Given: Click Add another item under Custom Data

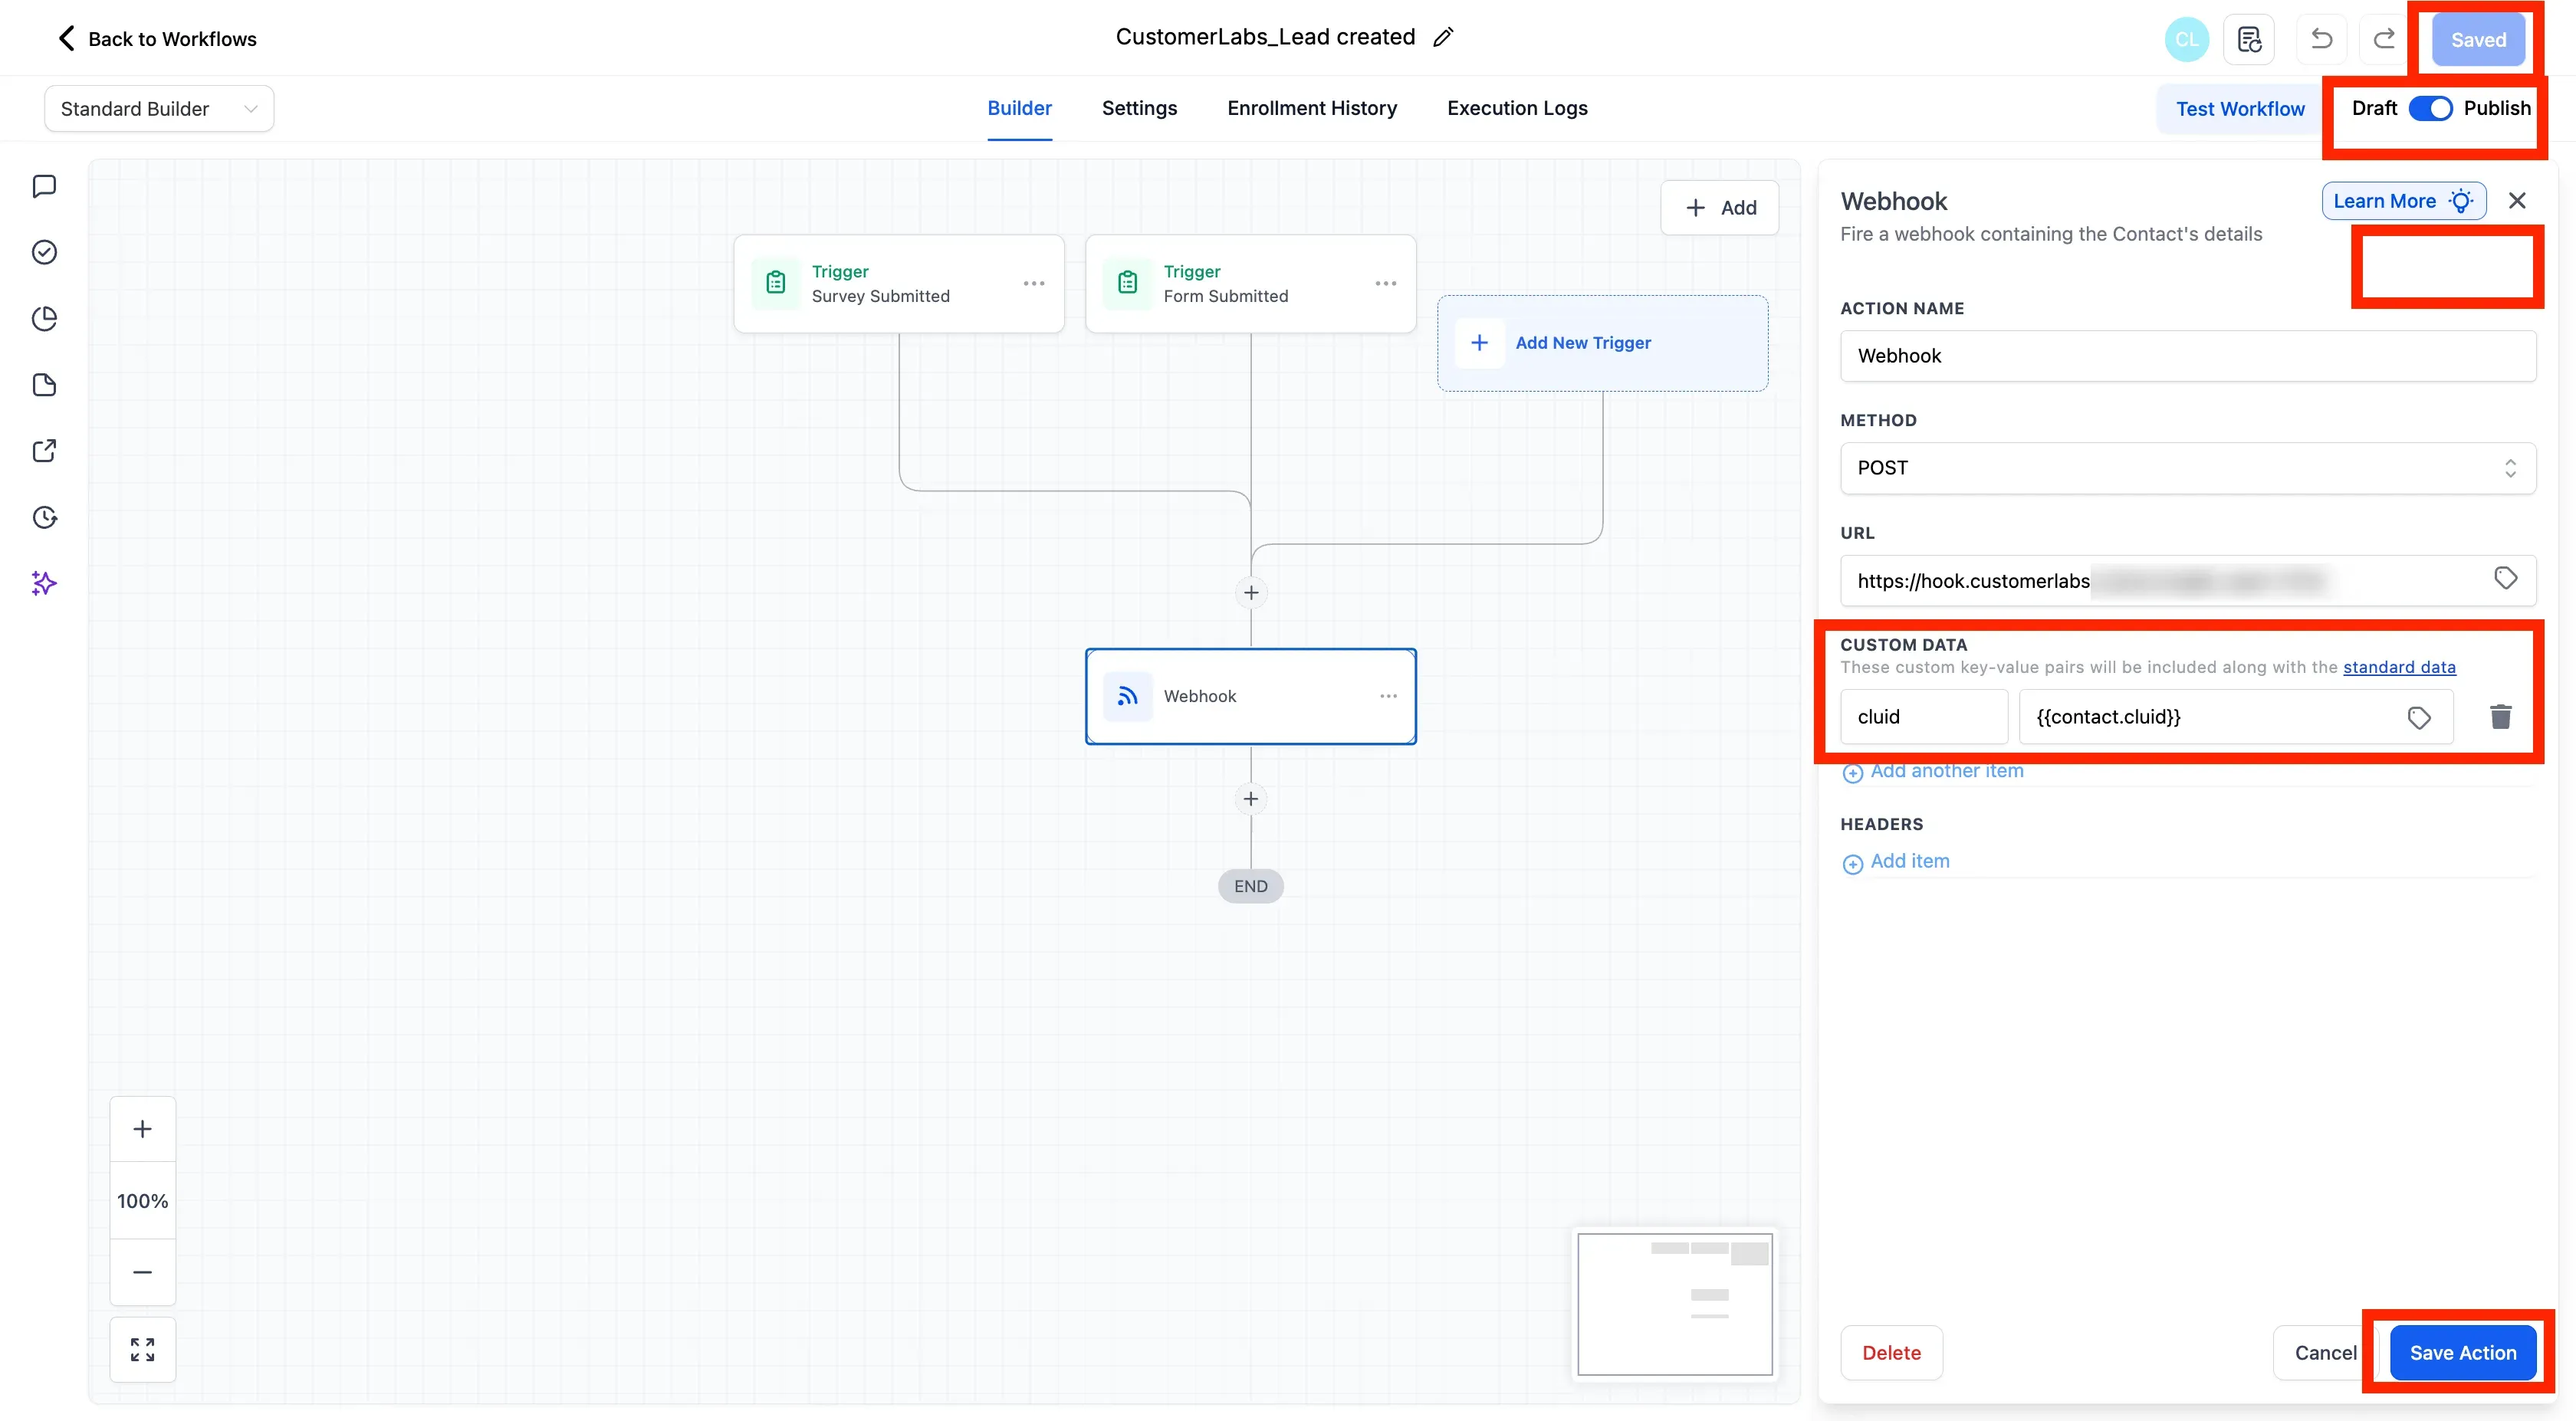Looking at the screenshot, I should click(1933, 771).
